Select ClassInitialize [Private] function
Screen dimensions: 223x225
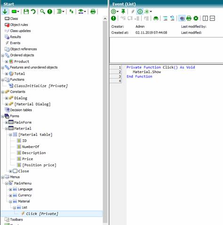41,86
